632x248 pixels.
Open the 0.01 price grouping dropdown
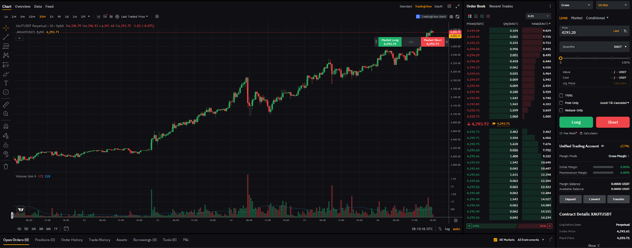(538, 16)
